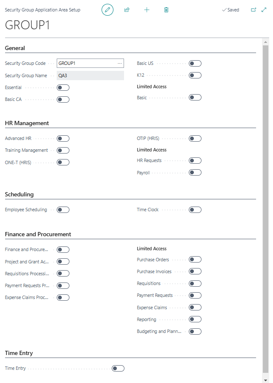The image size is (273, 383).
Task: Open edit mode with the pencil icon
Action: click(x=107, y=9)
